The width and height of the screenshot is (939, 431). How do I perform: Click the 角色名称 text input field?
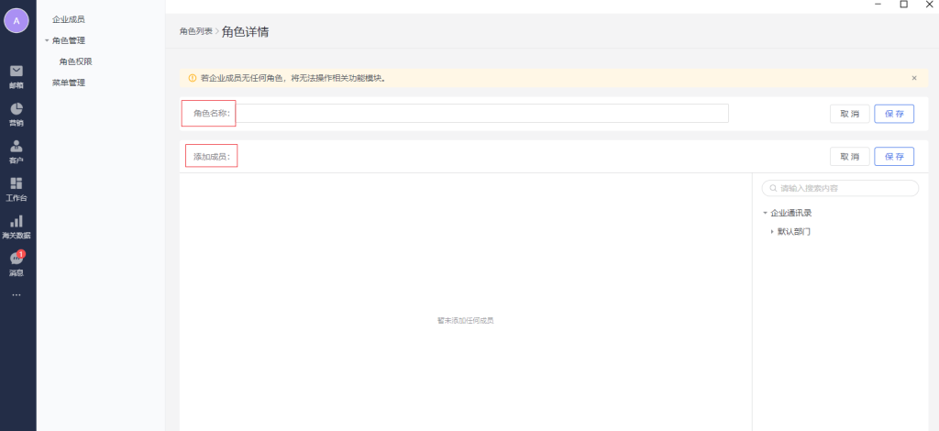pyautogui.click(x=482, y=114)
